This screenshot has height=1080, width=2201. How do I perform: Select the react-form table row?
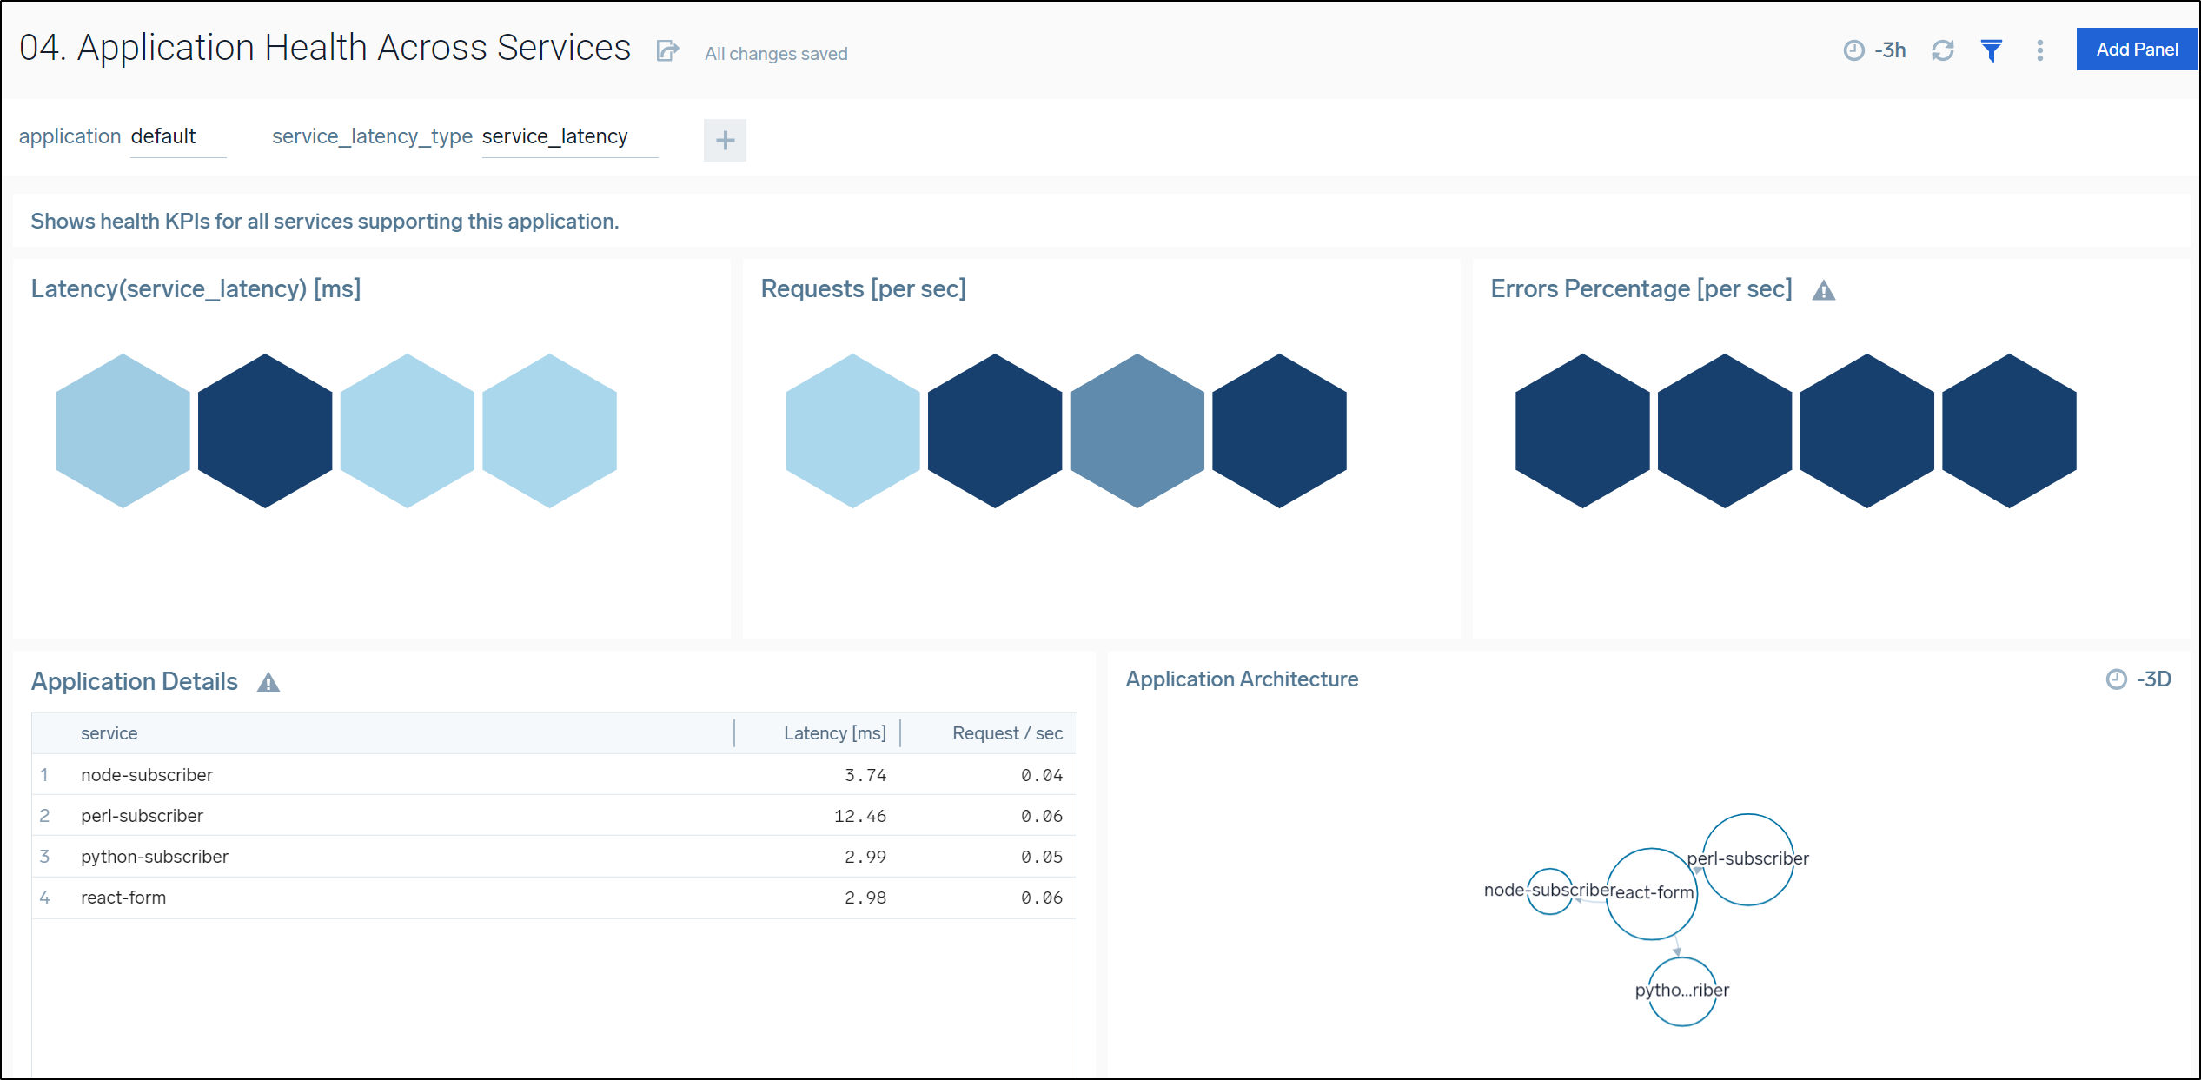(554, 898)
